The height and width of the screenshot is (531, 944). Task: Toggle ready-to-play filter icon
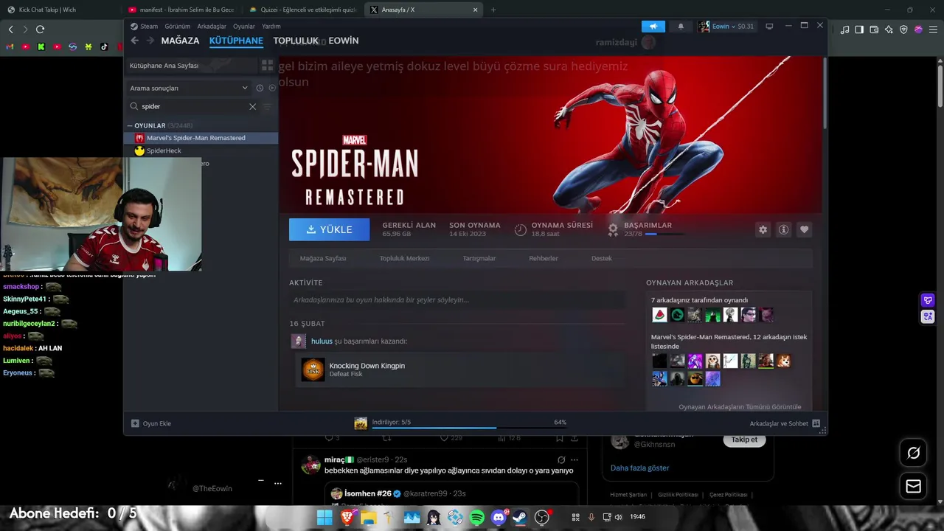[x=271, y=88]
